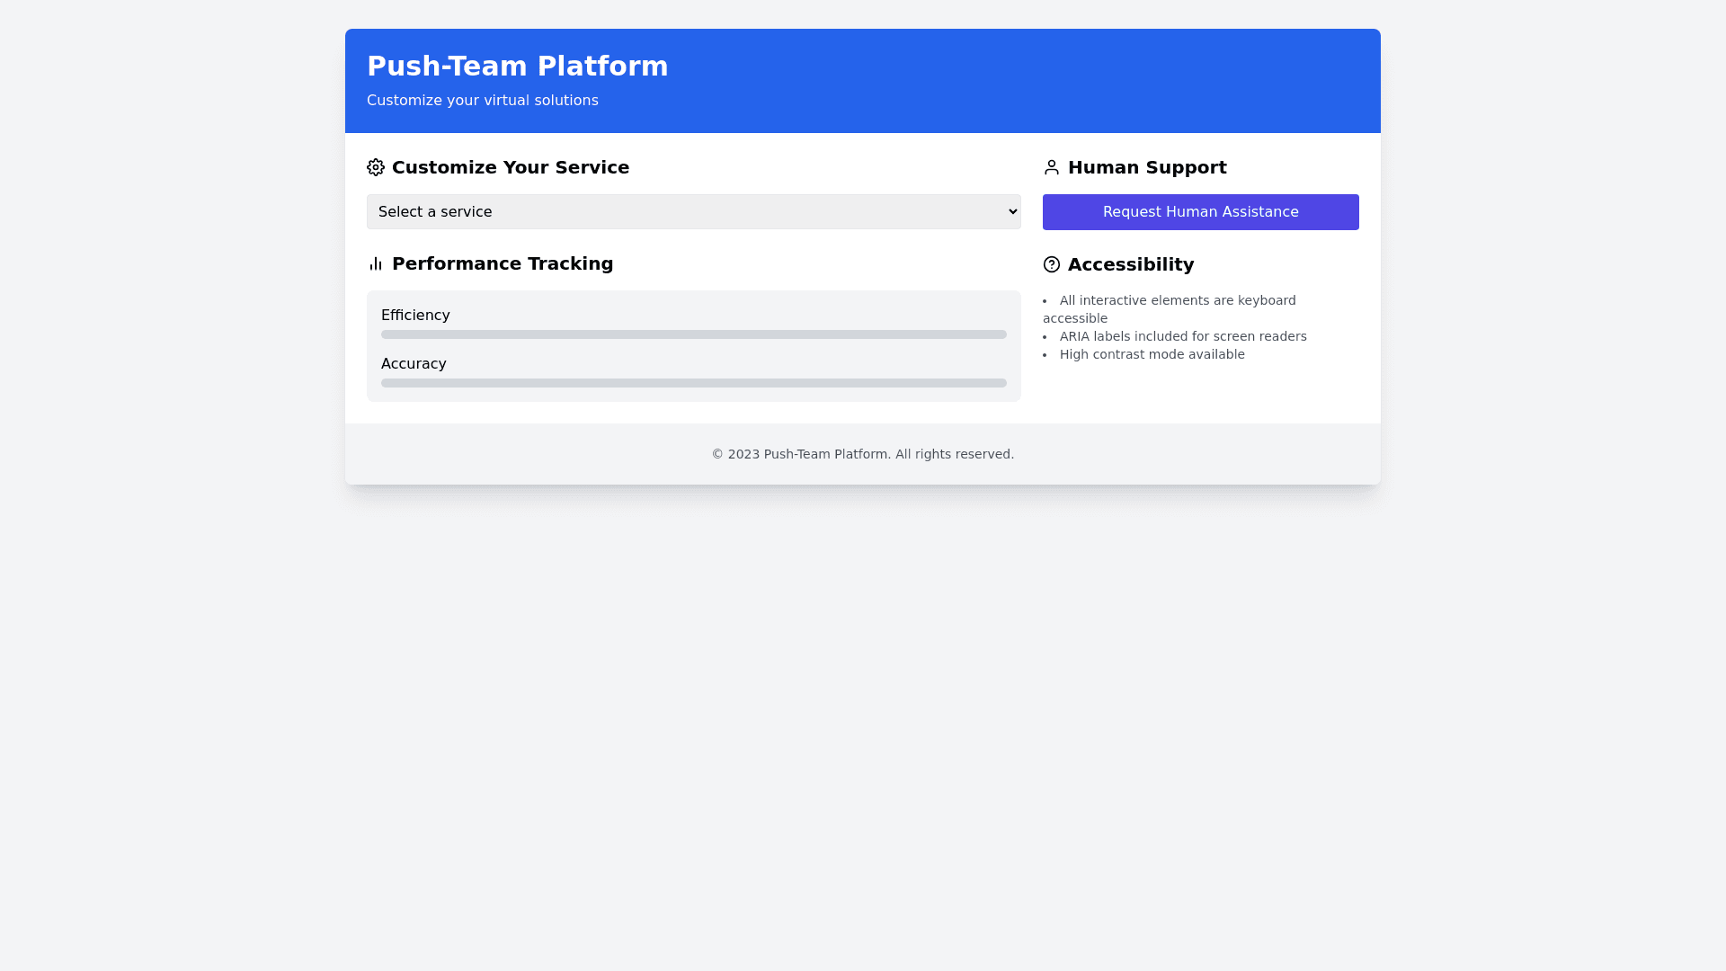Viewport: 1726px width, 971px height.
Task: Click the Customize your virtual solutions subtitle
Action: point(482,101)
